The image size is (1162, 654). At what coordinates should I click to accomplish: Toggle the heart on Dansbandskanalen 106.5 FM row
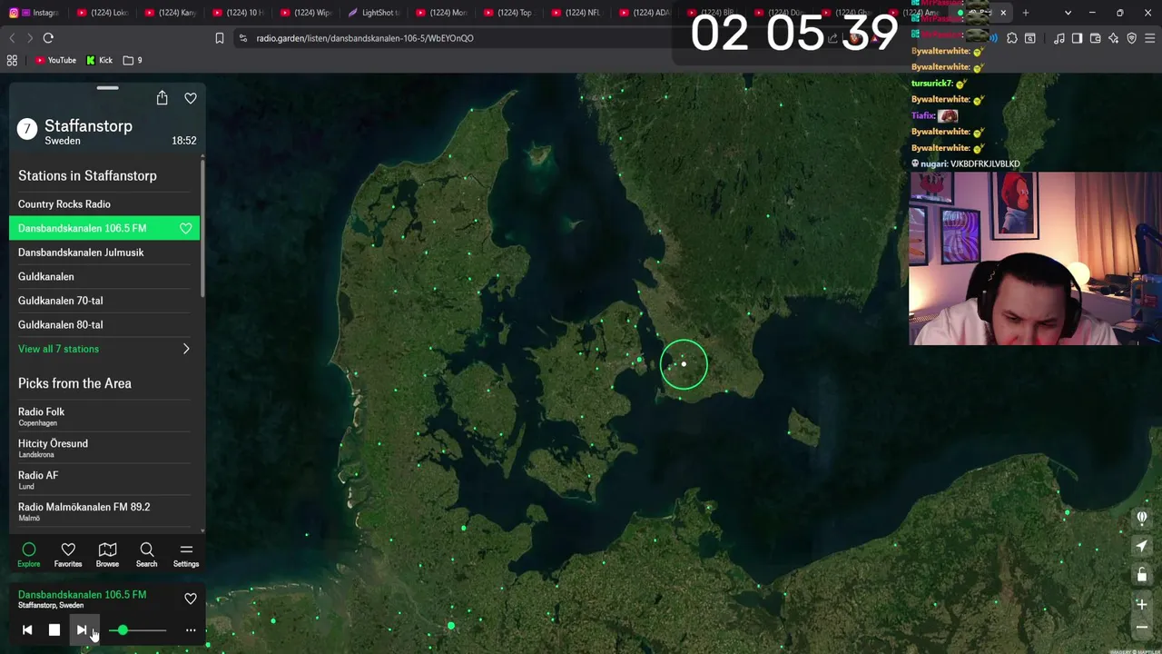click(x=185, y=228)
